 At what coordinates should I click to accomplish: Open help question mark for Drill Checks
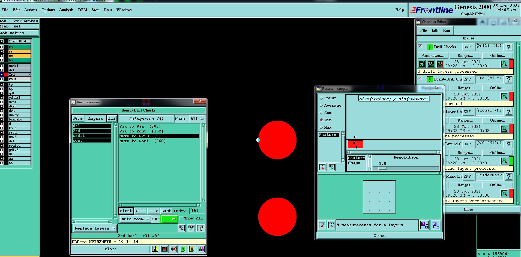point(509,47)
